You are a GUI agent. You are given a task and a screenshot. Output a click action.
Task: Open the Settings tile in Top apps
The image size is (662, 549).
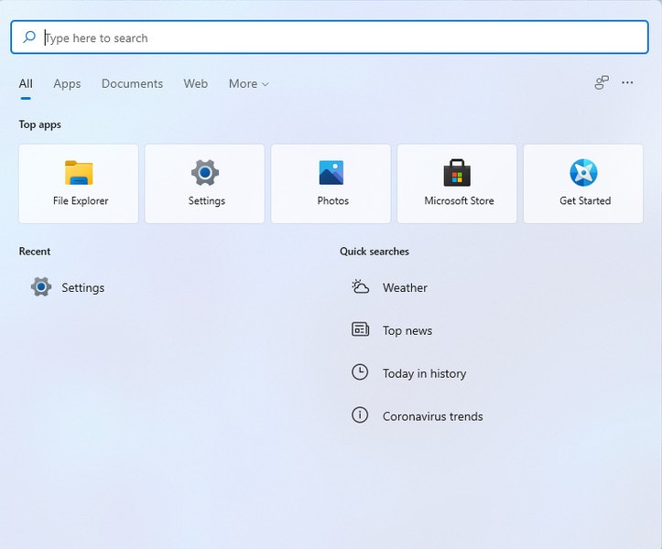[x=205, y=184]
